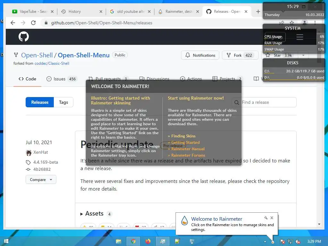Click XenHat's avatar image
Viewport: 328px width, 246px height.
pos(29,152)
